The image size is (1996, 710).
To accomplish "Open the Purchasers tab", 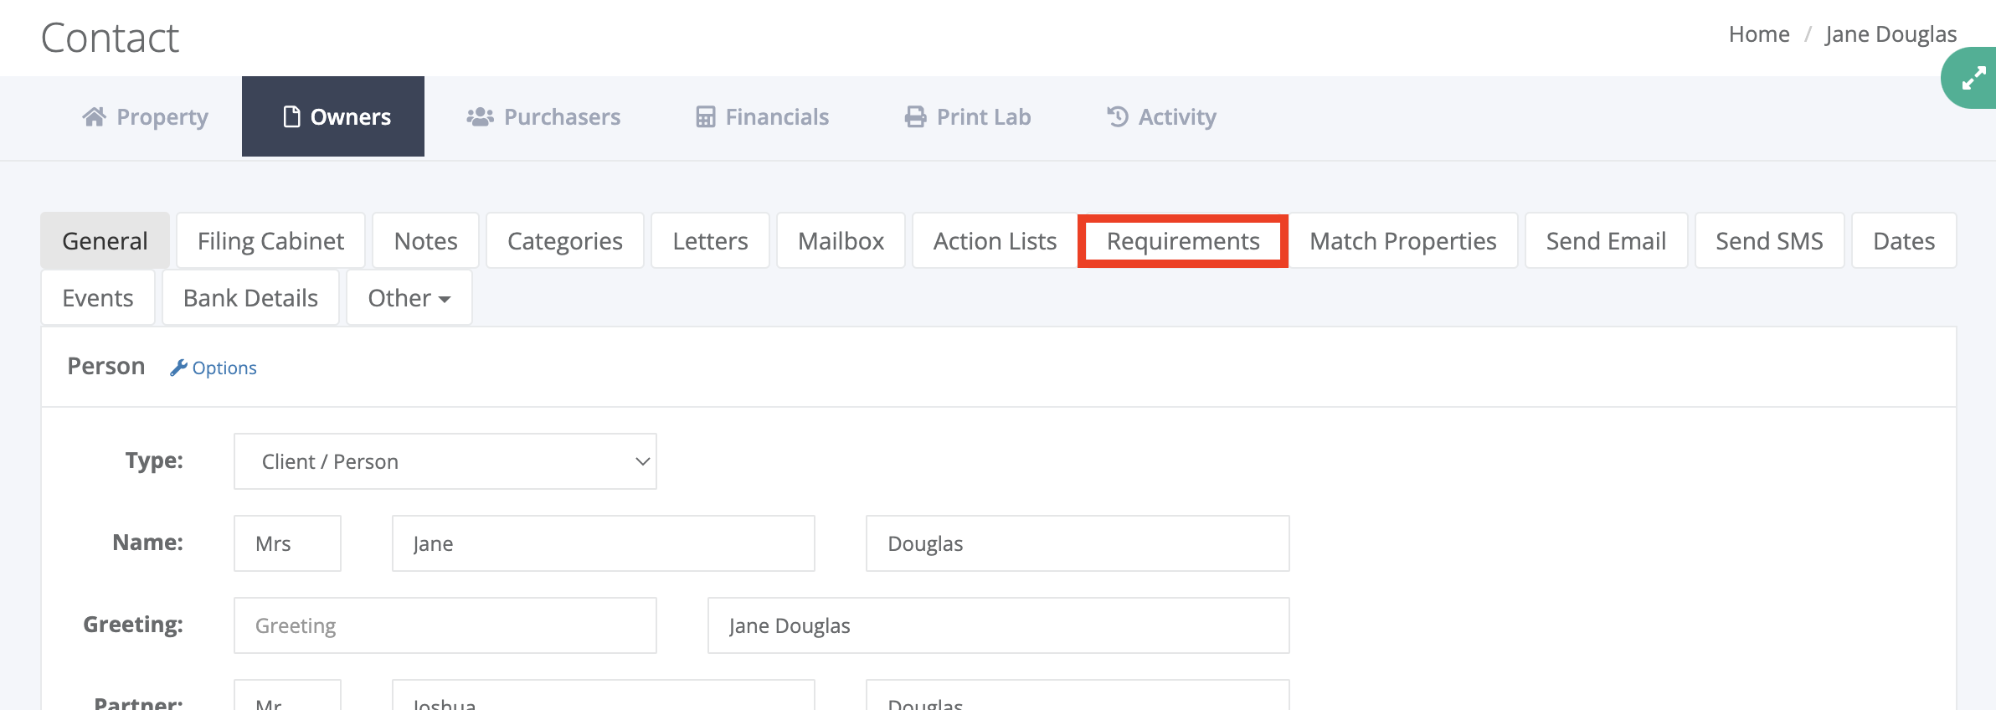I will pyautogui.click(x=543, y=116).
